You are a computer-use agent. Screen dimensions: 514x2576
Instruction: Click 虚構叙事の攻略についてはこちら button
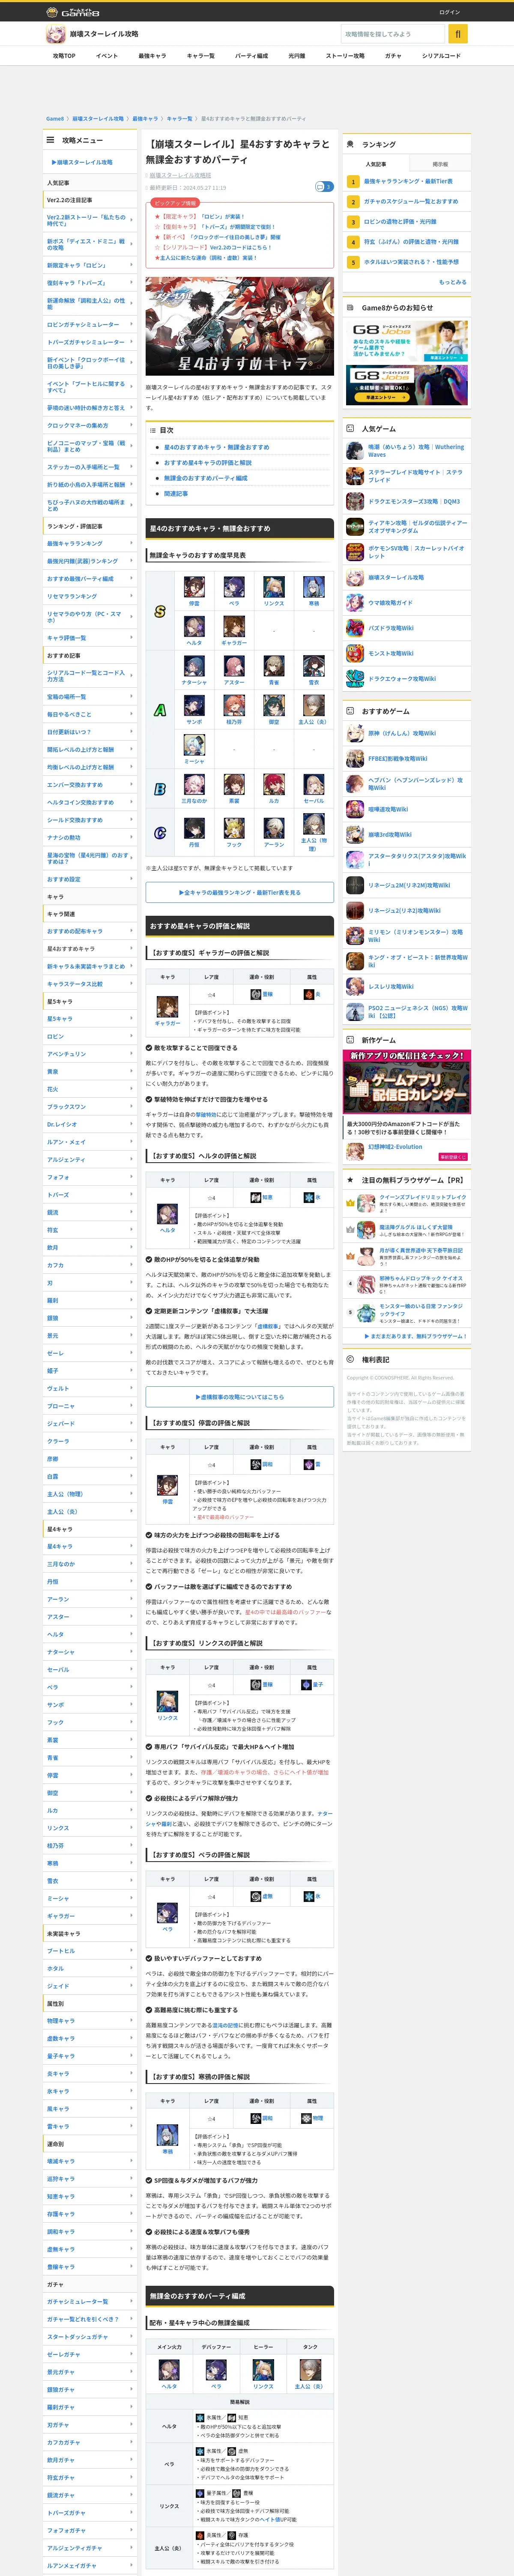tap(239, 1397)
